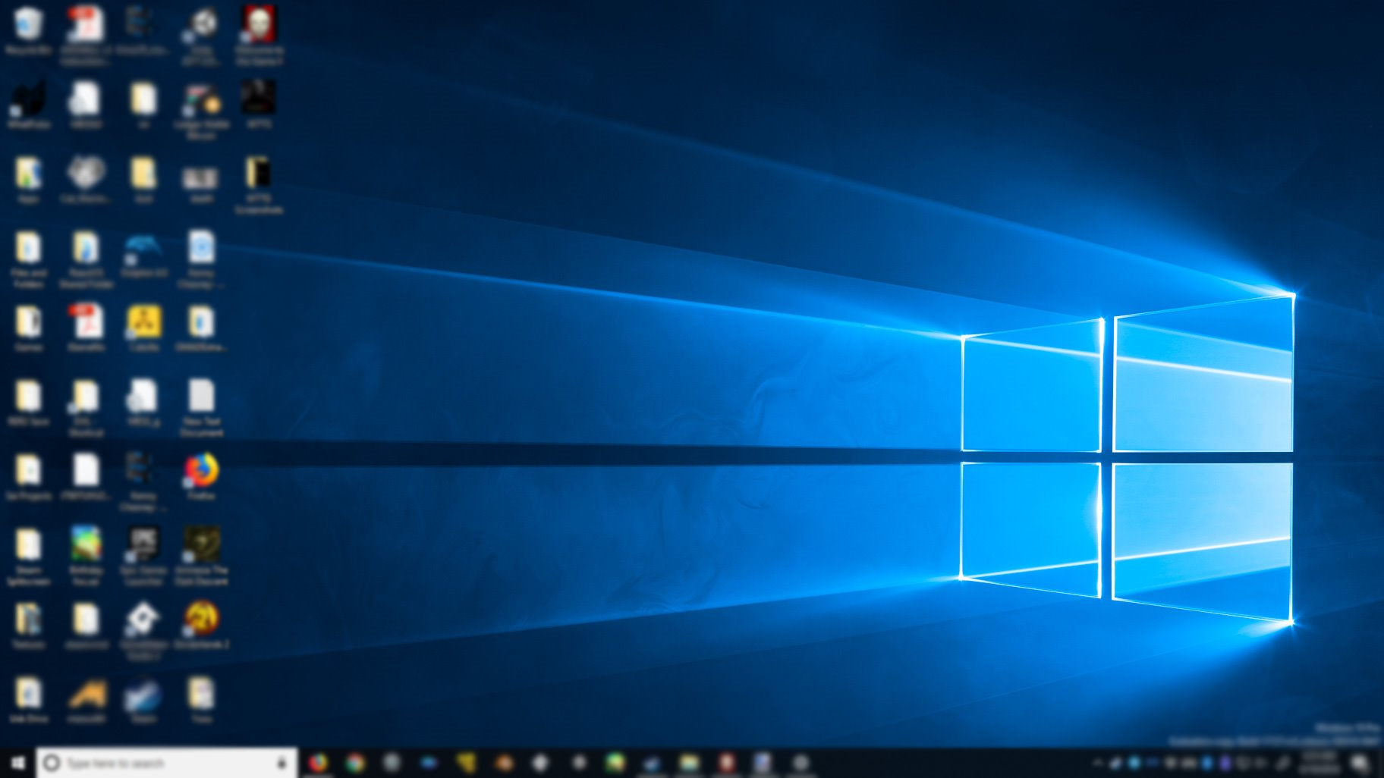The image size is (1384, 778).
Task: Select the Firefox desktop shortcut
Action: (201, 477)
